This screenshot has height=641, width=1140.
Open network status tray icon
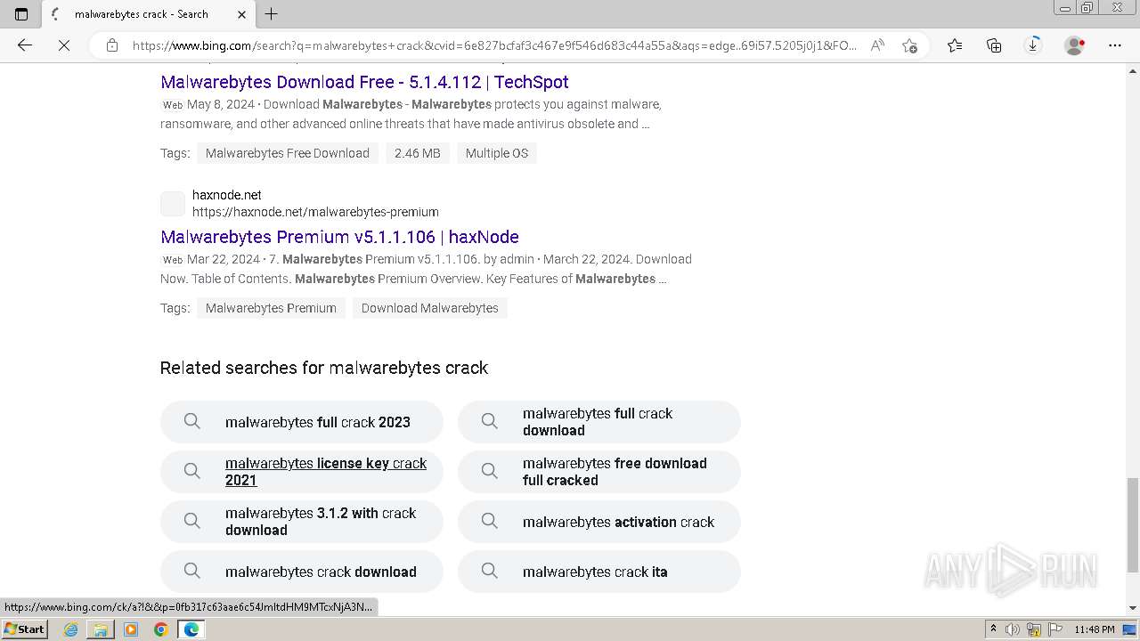pyautogui.click(x=1034, y=629)
